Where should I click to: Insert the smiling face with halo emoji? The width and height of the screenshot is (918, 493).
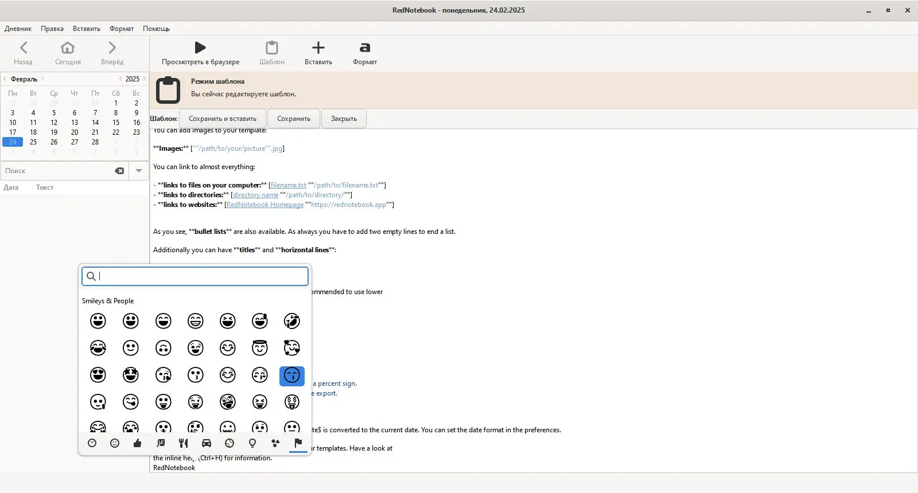tap(260, 348)
